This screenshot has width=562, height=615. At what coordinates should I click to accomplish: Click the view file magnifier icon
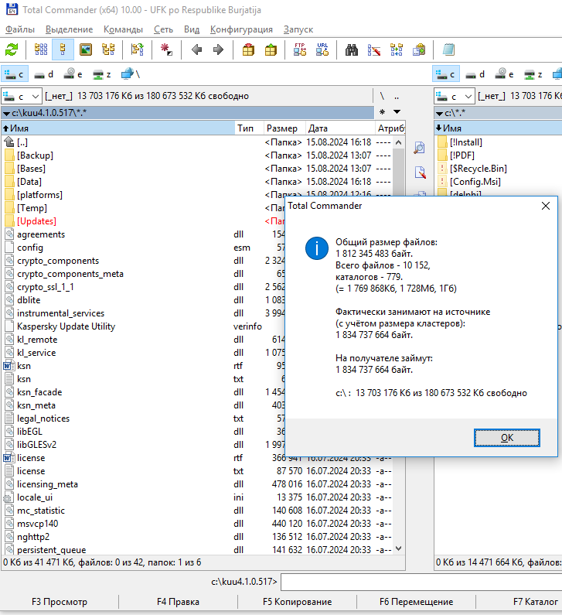[x=421, y=149]
